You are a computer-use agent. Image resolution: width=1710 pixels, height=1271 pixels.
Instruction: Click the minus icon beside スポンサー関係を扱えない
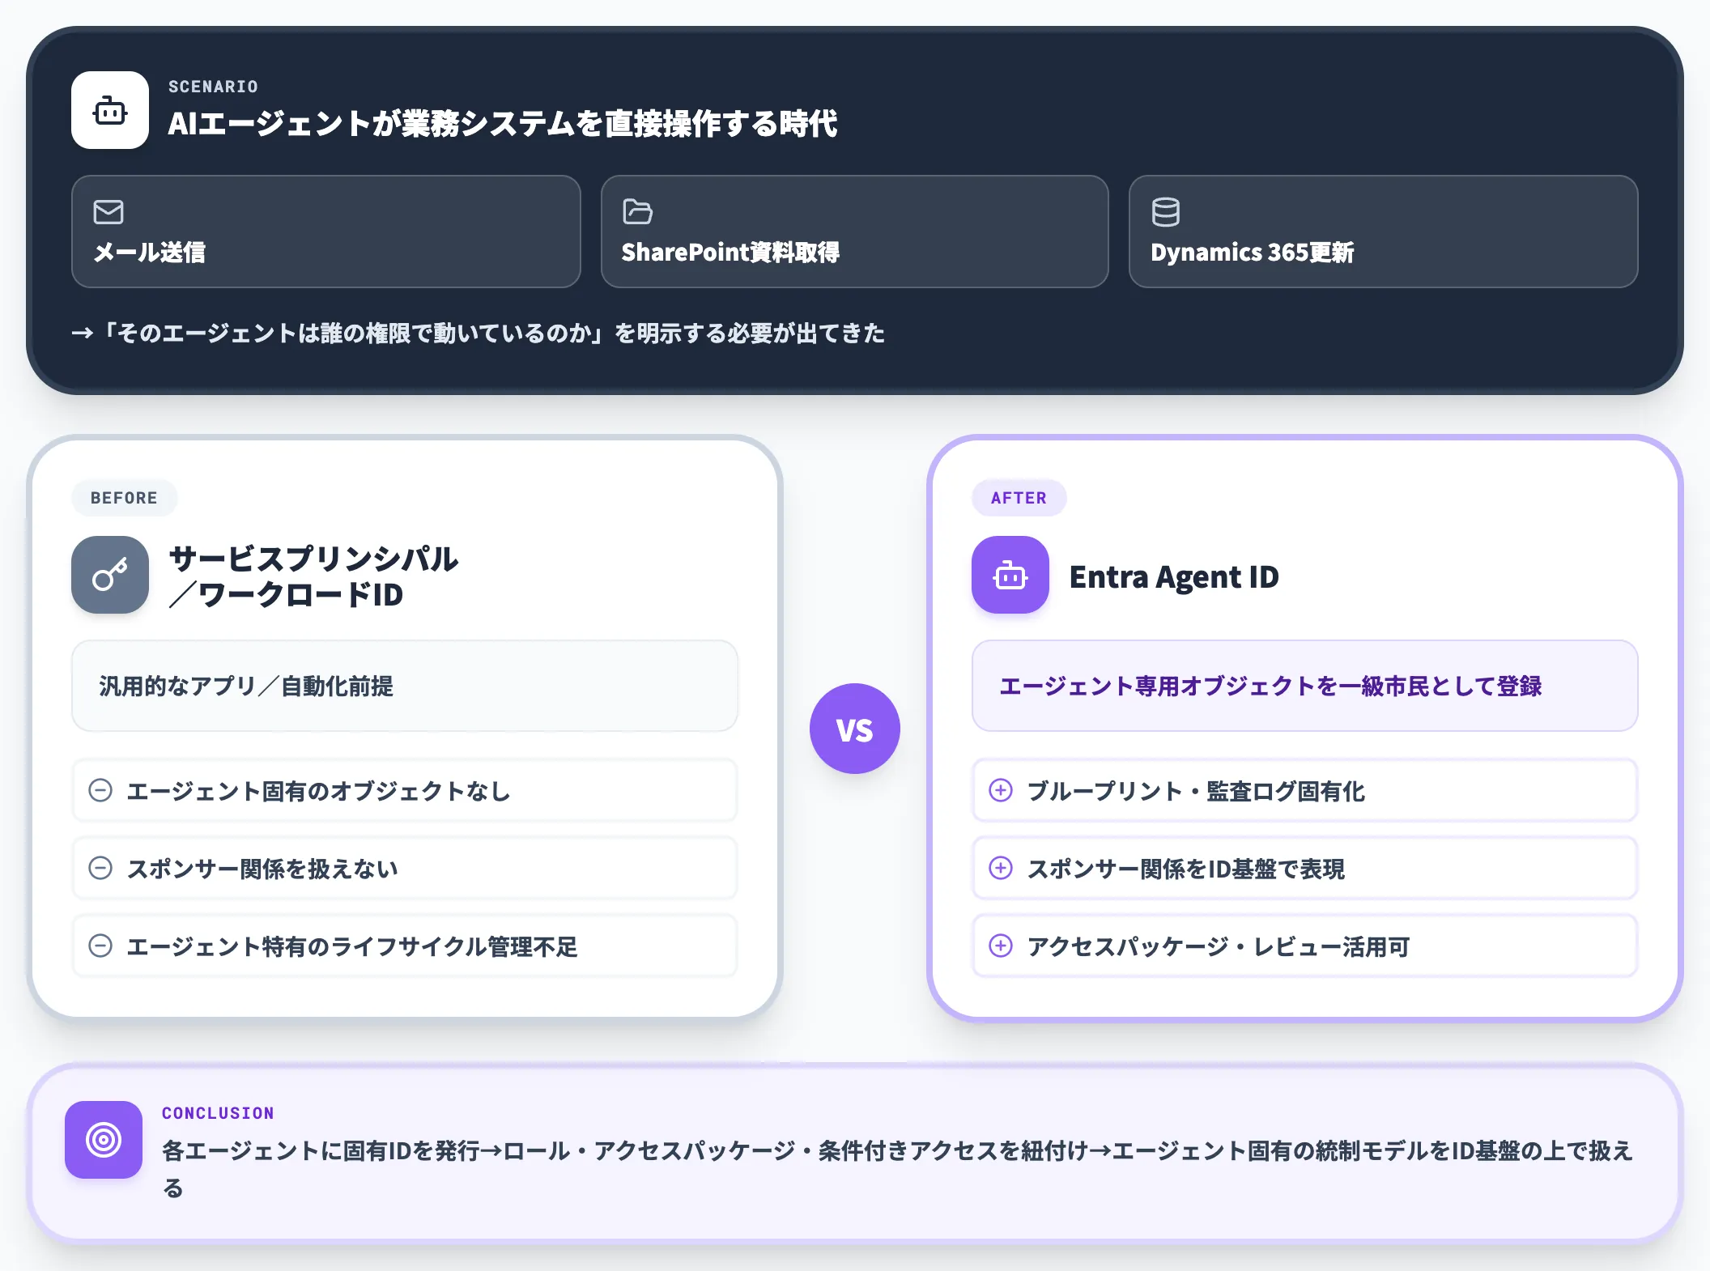pyautogui.click(x=100, y=868)
